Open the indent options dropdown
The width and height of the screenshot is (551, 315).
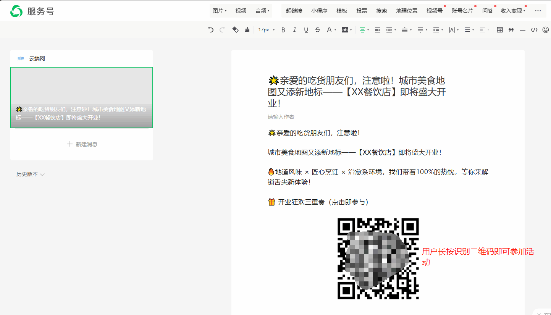pos(391,30)
